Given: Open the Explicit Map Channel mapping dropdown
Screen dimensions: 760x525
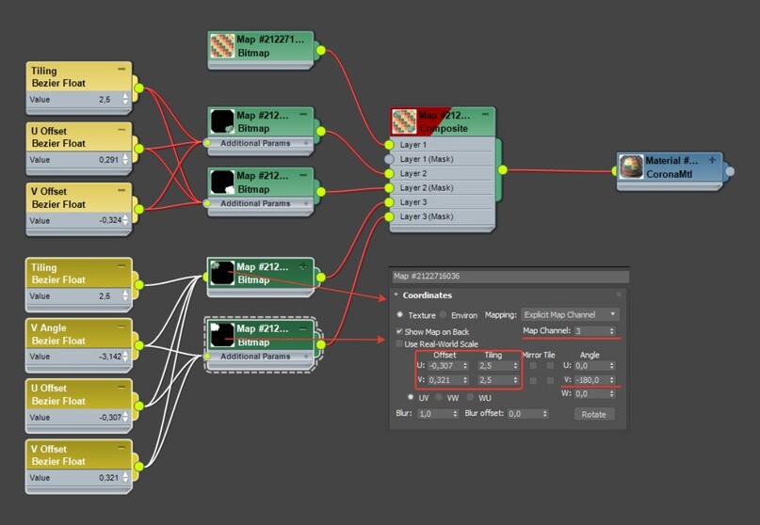Looking at the screenshot, I should tap(570, 314).
